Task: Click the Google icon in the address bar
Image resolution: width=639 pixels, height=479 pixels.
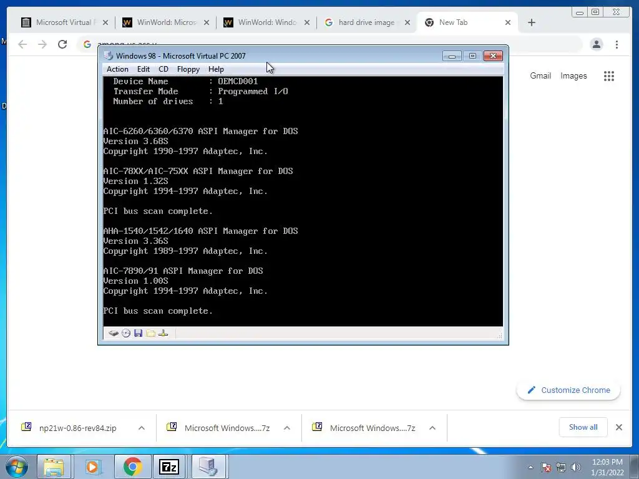Action: click(87, 44)
